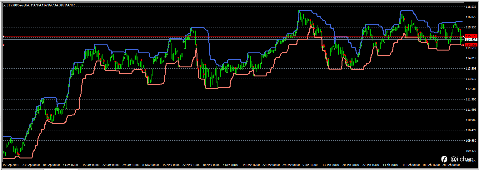Click the white current price tag 114.927 on axis

(x=471, y=40)
